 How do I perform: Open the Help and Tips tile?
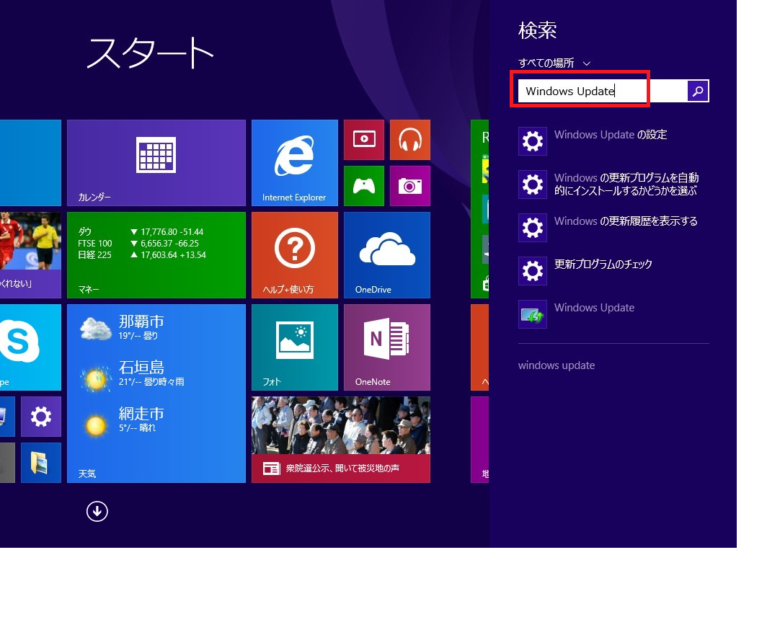tap(294, 254)
